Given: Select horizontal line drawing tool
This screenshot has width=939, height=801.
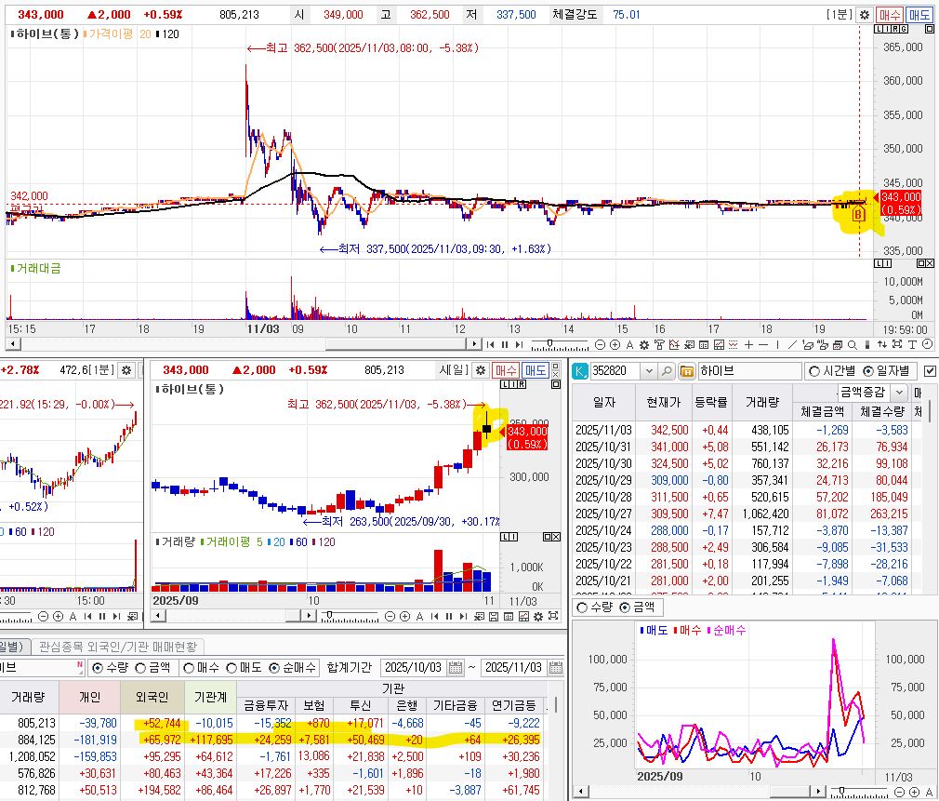Looking at the screenshot, I should click(763, 344).
